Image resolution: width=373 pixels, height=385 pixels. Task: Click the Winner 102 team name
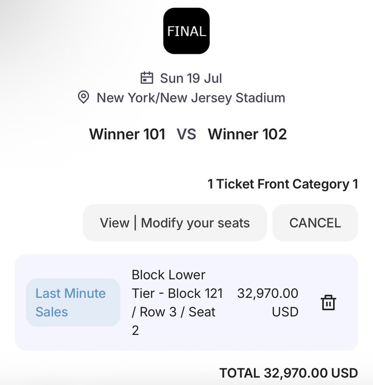(248, 134)
